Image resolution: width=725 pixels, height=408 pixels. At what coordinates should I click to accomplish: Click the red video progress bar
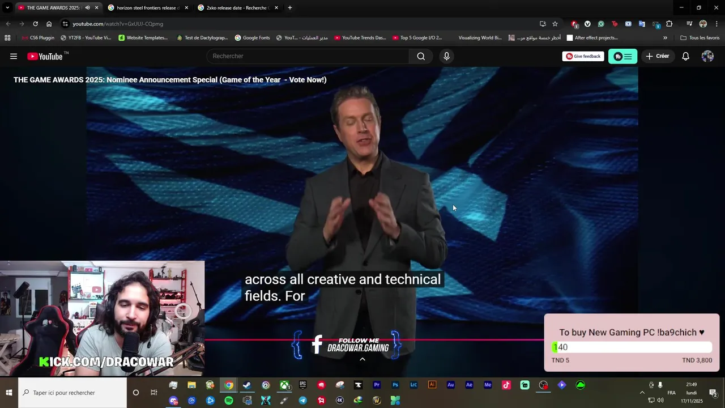(x=374, y=340)
